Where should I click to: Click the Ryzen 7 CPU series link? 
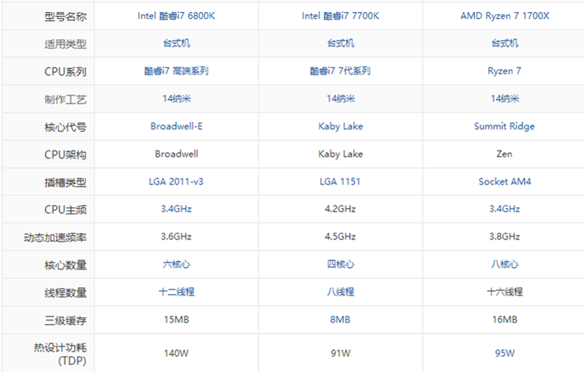click(x=504, y=71)
